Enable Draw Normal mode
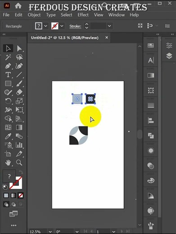176x234 pixels. click(x=6, y=204)
